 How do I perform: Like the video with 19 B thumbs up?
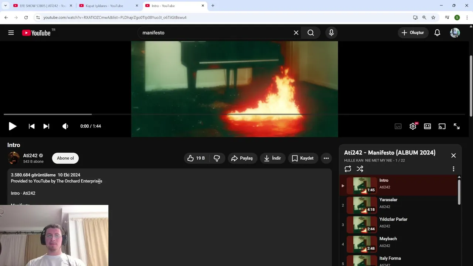coord(196,158)
